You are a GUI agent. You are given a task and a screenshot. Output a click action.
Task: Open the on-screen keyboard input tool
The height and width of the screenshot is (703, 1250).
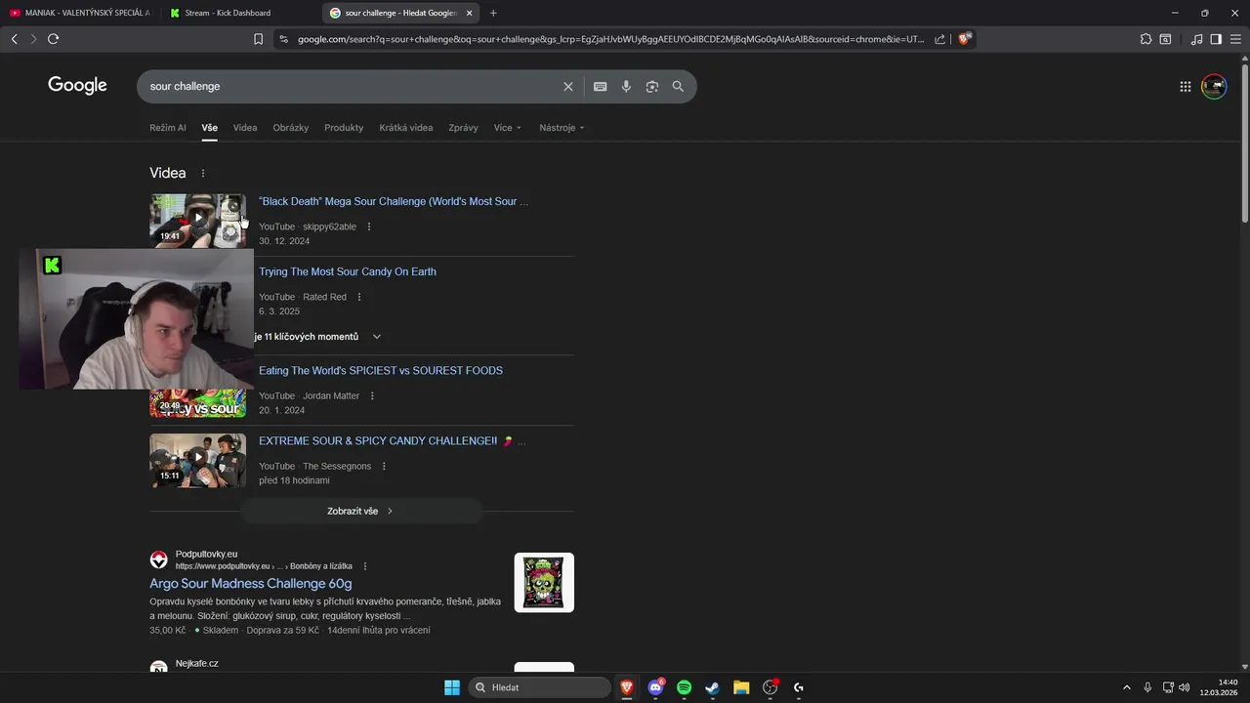point(601,86)
